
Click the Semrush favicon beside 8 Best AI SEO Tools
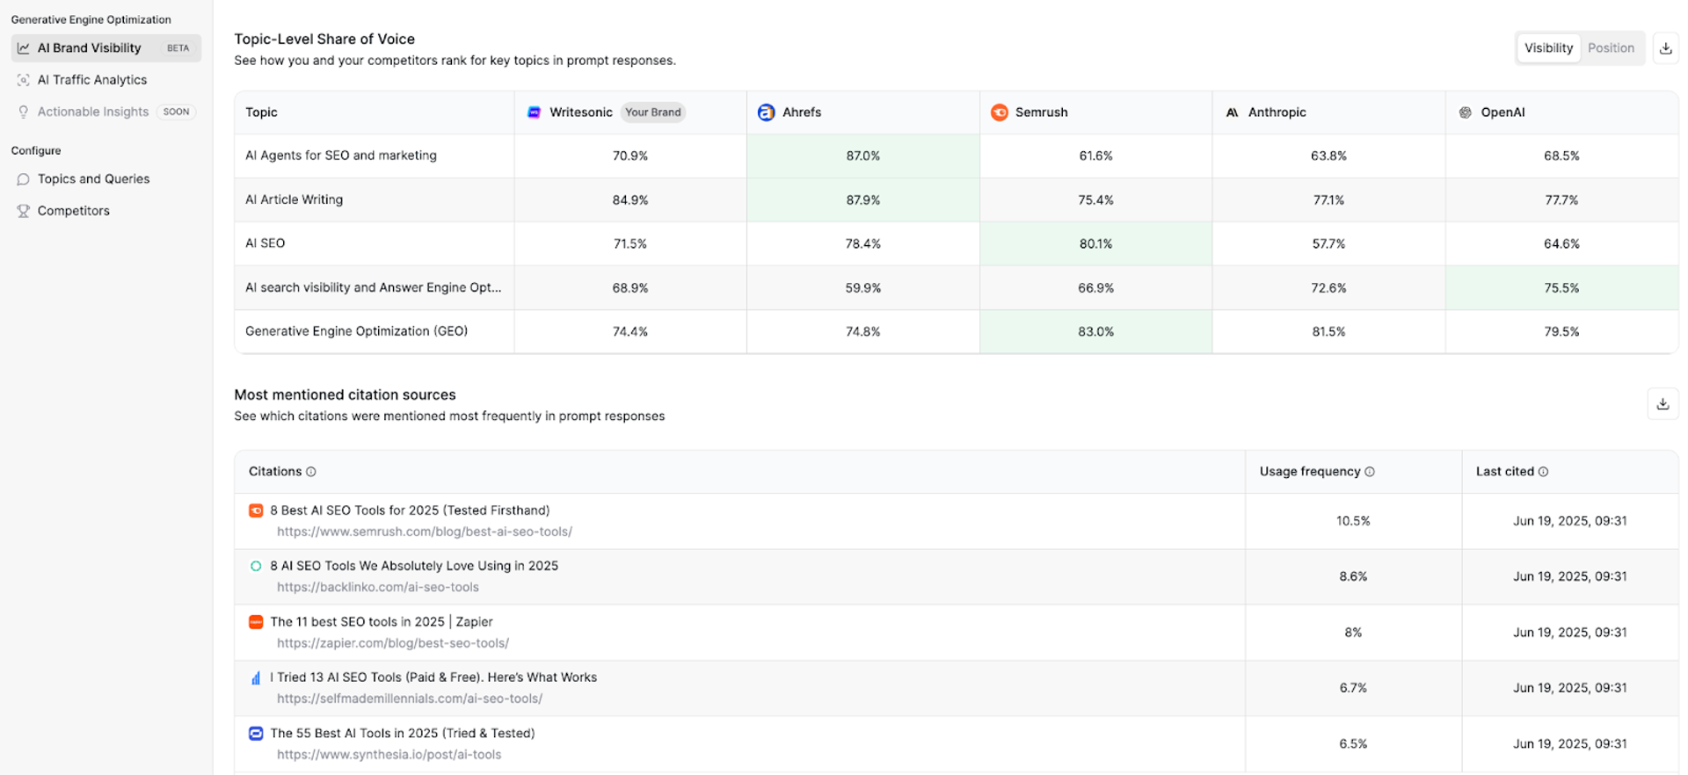[x=256, y=511]
